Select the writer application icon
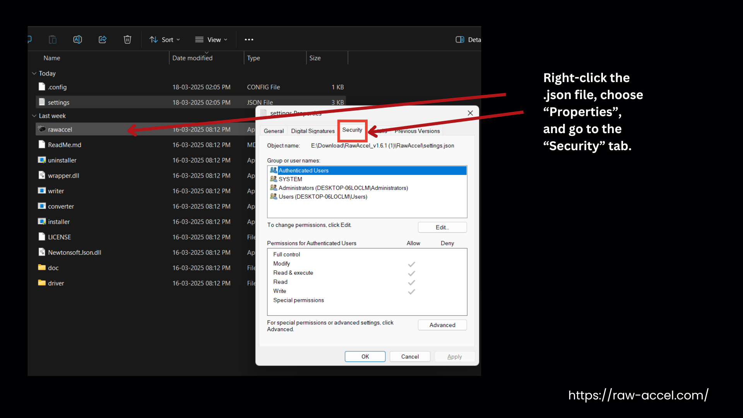This screenshot has width=743, height=418. click(42, 190)
